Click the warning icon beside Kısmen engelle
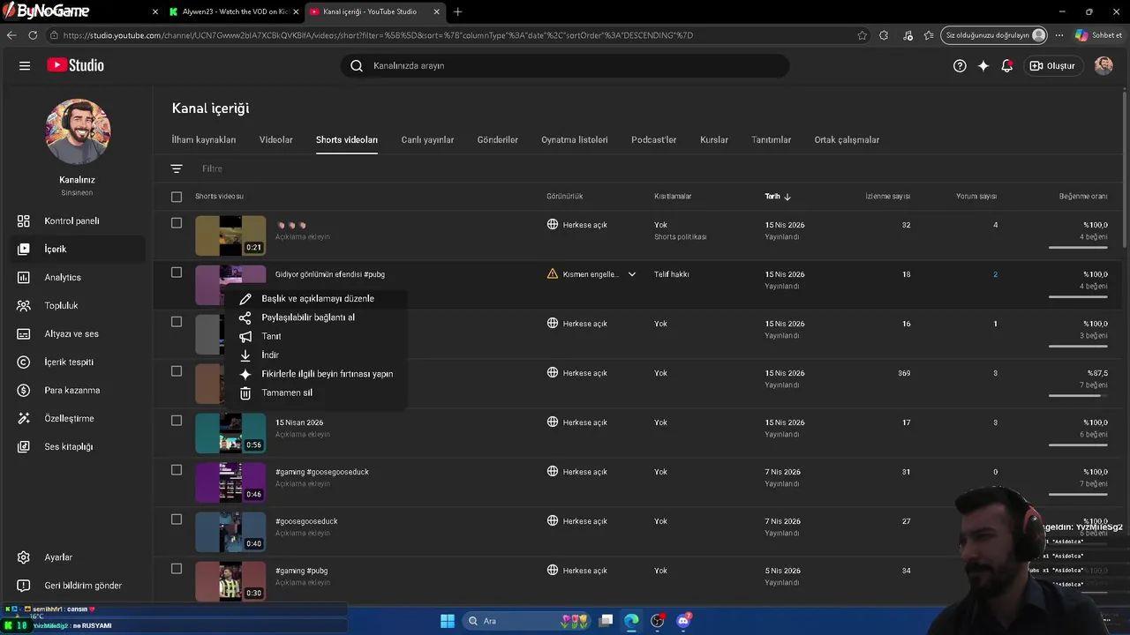The height and width of the screenshot is (635, 1130). (x=553, y=273)
